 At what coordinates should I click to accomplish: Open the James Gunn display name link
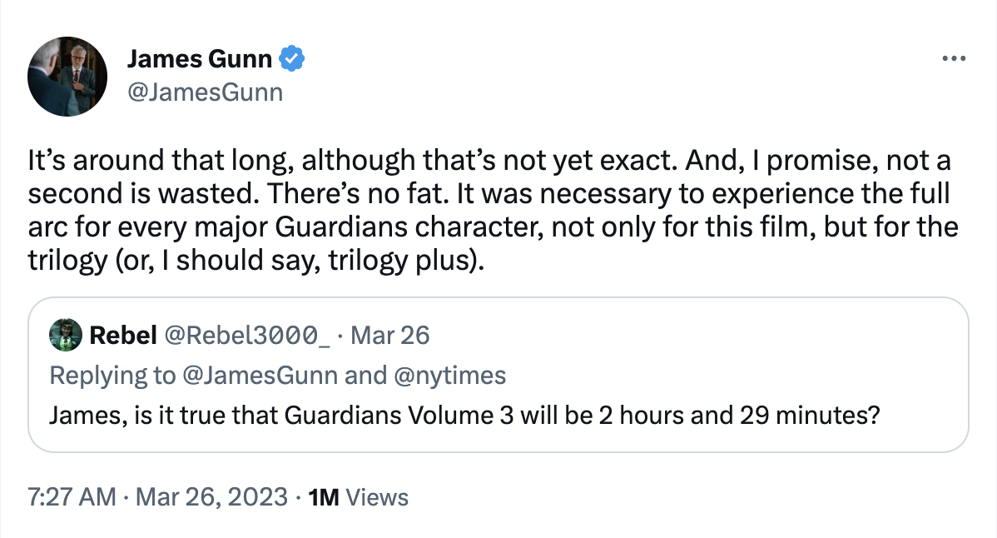click(x=200, y=59)
